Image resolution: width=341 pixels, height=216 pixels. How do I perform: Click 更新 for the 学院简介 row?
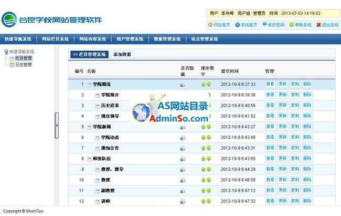pos(283,95)
